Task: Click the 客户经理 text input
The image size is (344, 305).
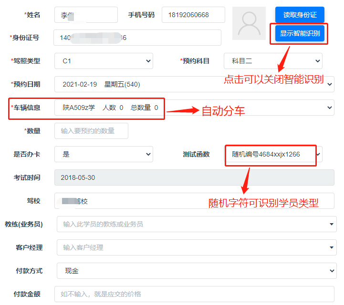Action: [191, 247]
